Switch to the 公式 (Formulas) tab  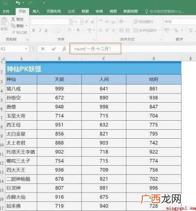pyautogui.click(x=71, y=11)
